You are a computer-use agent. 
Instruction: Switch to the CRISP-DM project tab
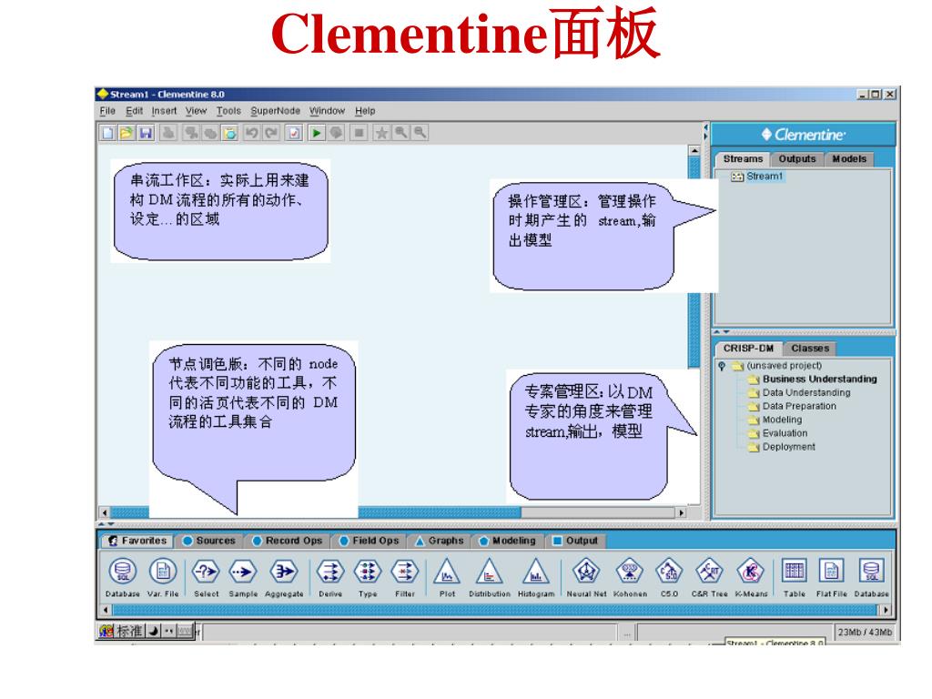click(748, 349)
